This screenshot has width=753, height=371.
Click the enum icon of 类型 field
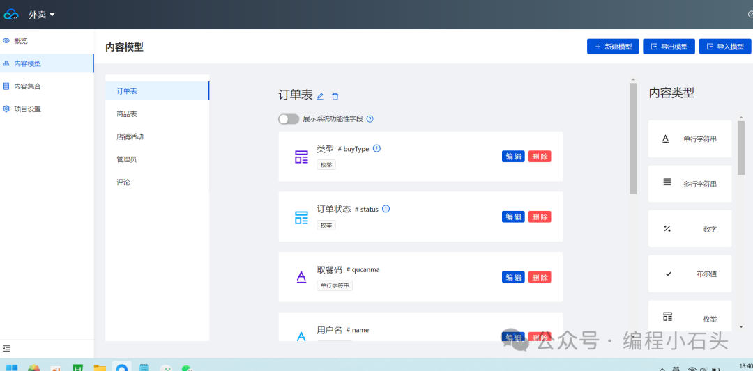pos(301,157)
